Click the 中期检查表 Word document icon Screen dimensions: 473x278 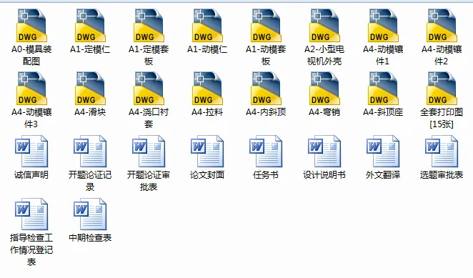click(x=90, y=214)
